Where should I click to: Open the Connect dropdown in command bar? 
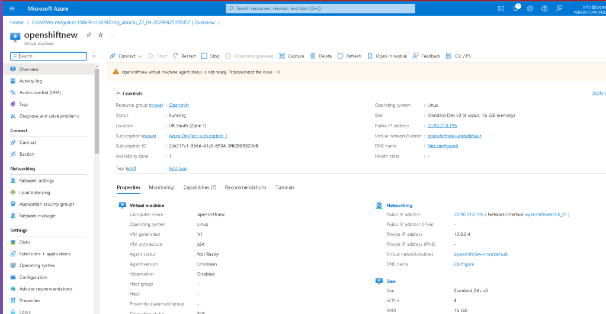(x=126, y=56)
